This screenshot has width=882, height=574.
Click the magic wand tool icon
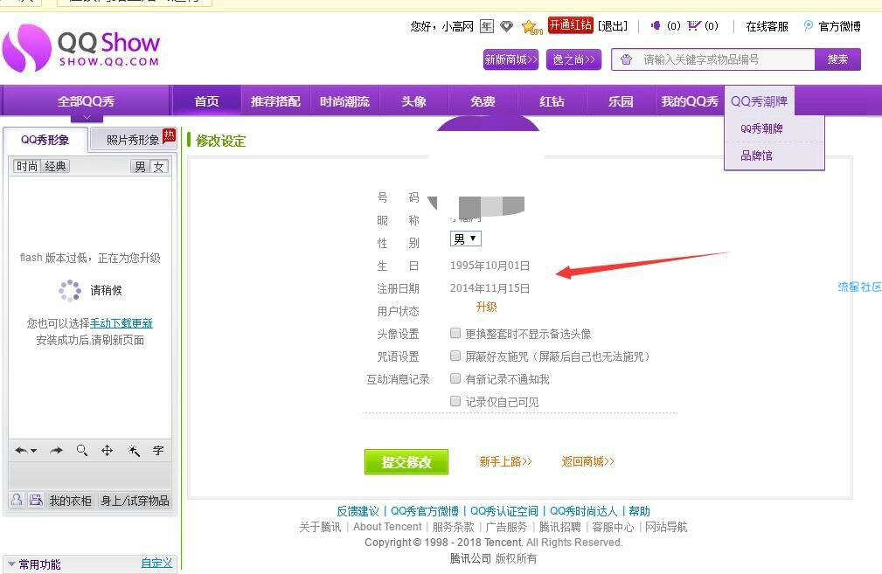pos(134,450)
